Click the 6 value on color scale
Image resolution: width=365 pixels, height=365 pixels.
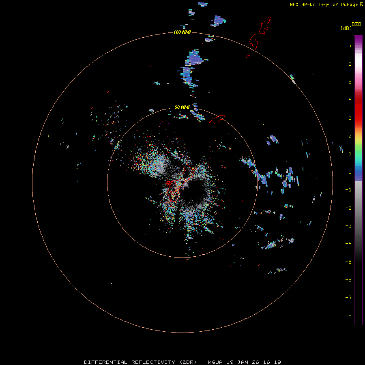coord(350,64)
